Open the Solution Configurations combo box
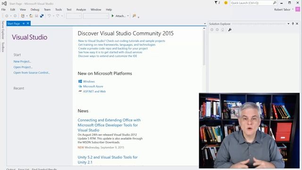This screenshot has height=170, width=302. point(74,16)
